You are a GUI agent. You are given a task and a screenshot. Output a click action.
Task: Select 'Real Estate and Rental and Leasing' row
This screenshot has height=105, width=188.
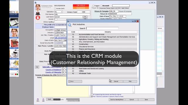(102, 69)
